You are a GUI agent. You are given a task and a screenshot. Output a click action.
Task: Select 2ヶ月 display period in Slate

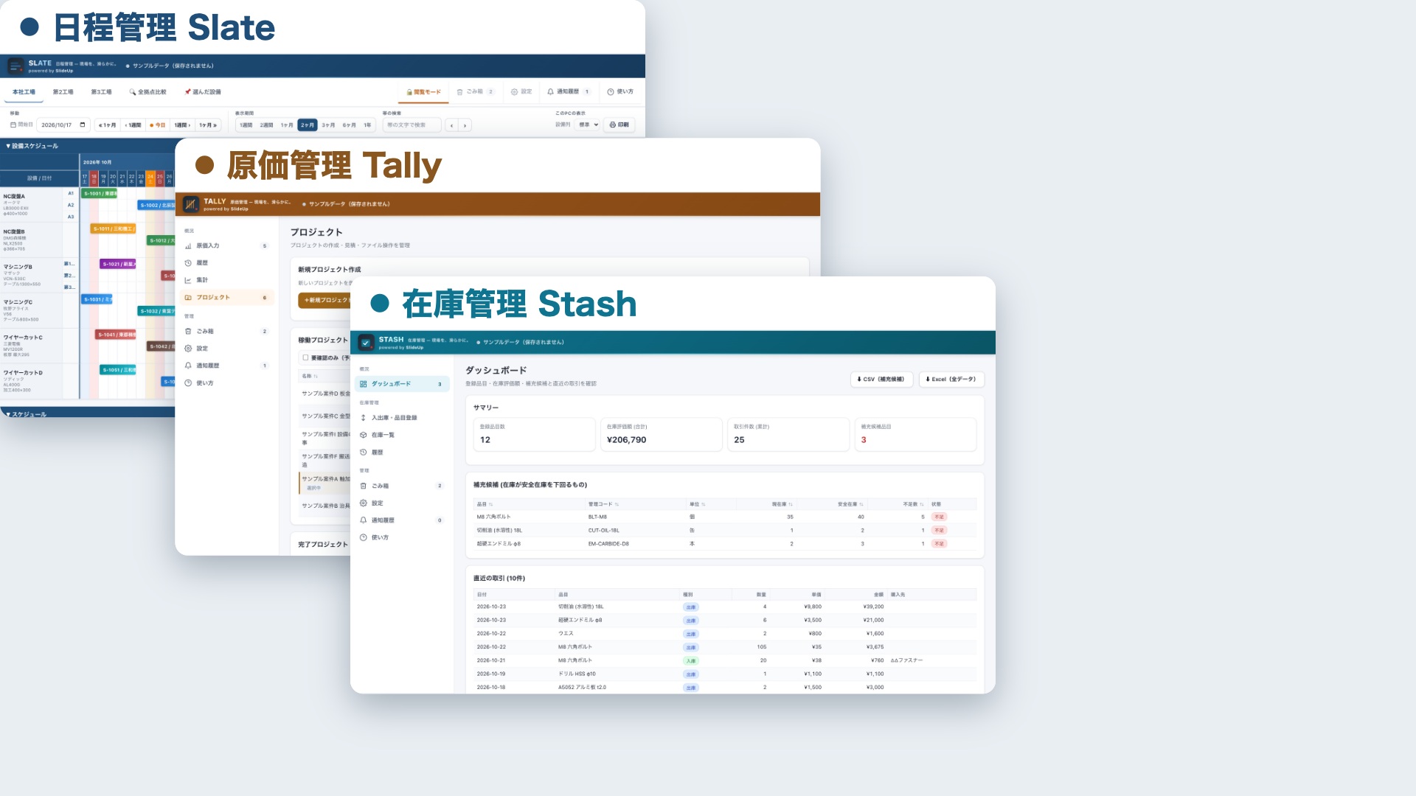(308, 125)
